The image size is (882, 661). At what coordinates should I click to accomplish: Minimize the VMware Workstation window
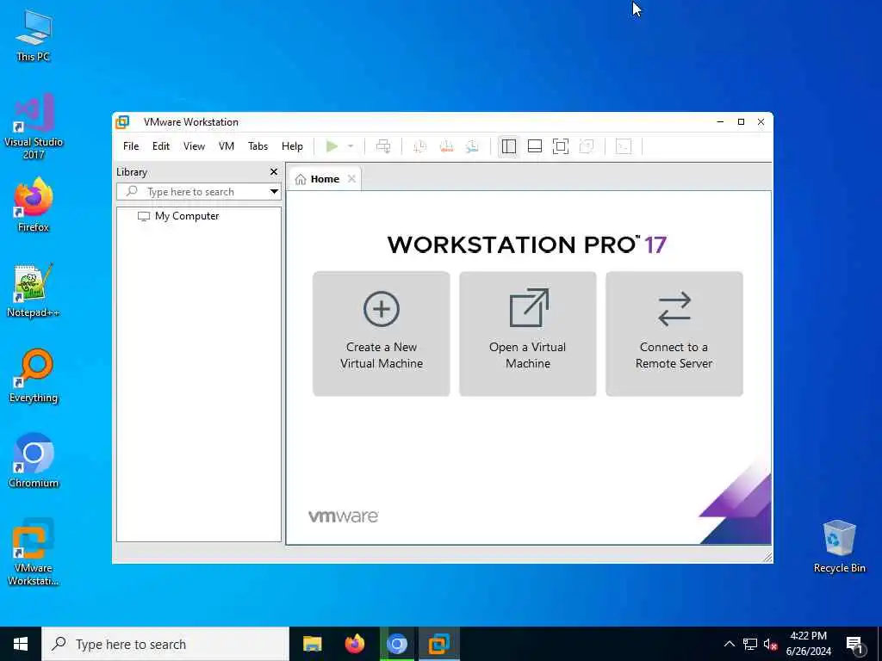pyautogui.click(x=720, y=122)
